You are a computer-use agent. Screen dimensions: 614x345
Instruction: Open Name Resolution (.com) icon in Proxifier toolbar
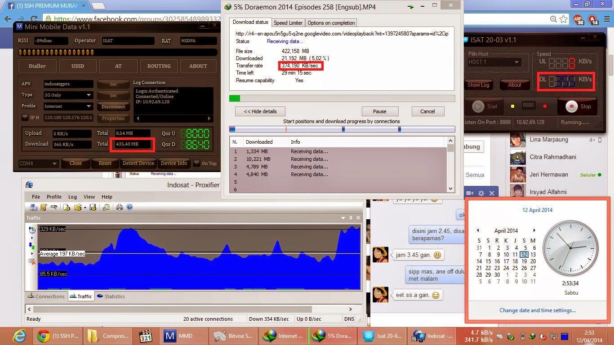click(53, 207)
